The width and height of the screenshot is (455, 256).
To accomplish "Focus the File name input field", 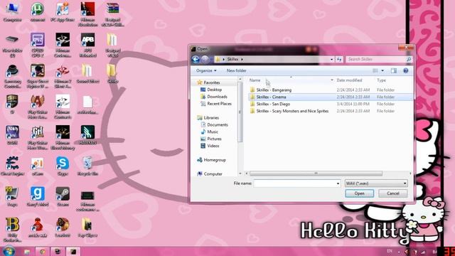I will click(x=294, y=183).
